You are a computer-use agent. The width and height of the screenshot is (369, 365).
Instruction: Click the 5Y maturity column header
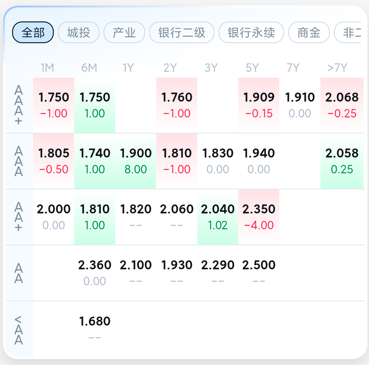tap(252, 68)
